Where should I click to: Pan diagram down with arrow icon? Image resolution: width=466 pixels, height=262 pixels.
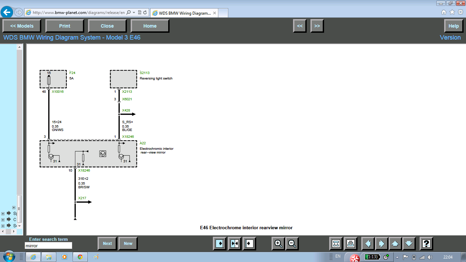pyautogui.click(x=409, y=244)
